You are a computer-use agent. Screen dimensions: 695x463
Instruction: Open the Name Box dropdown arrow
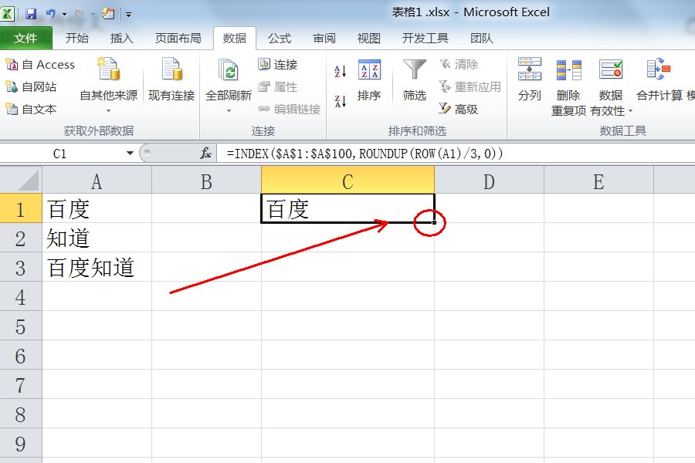click(x=129, y=154)
